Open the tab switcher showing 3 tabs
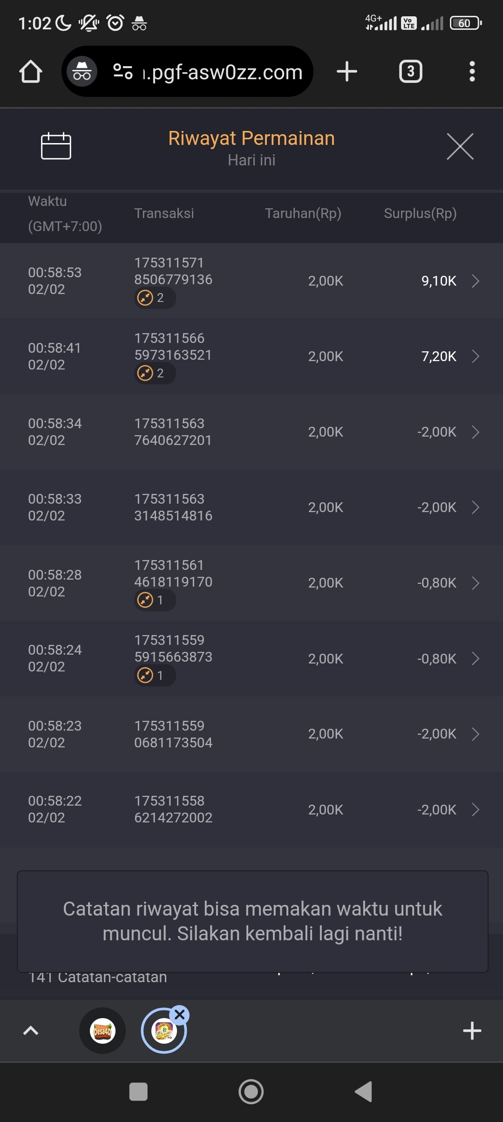The image size is (503, 1122). tap(410, 72)
